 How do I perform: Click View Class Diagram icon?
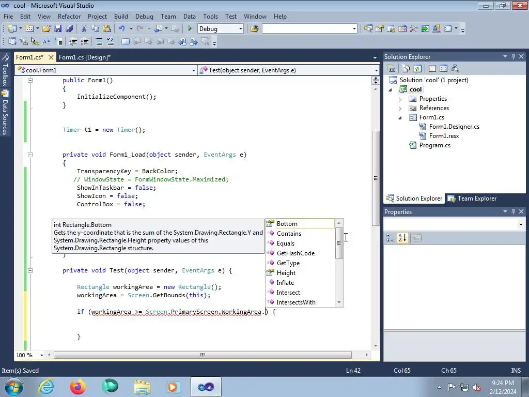455,69
